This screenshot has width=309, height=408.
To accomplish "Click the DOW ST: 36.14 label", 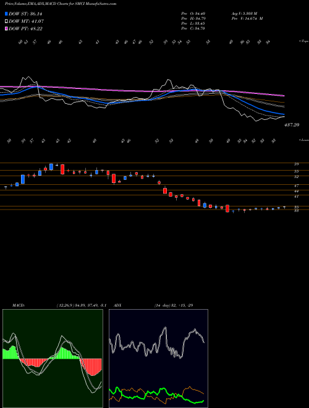I will [25, 14].
